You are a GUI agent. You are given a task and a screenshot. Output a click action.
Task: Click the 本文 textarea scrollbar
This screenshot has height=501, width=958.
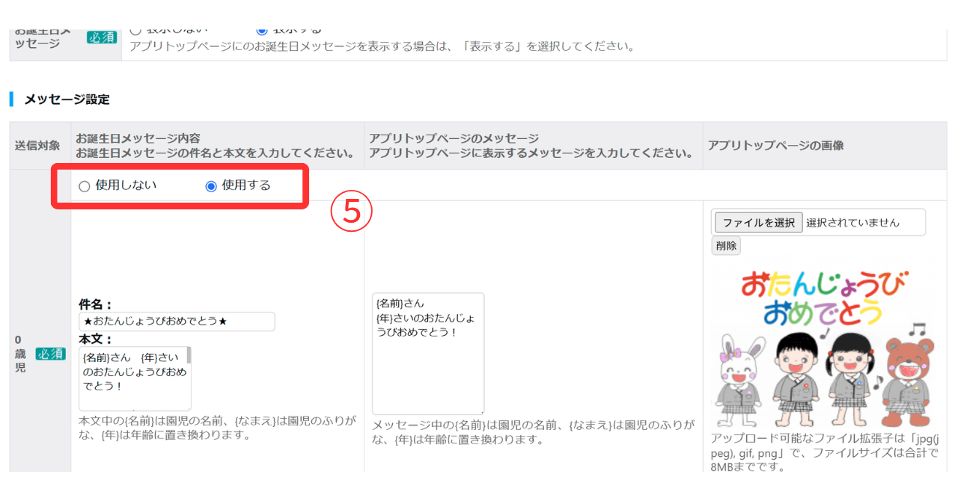point(189,378)
